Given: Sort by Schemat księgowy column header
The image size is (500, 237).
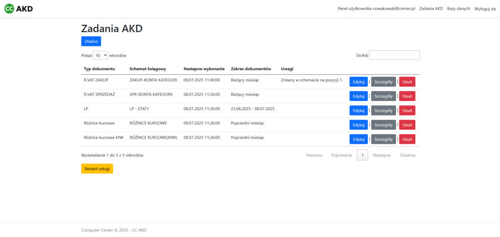Looking at the screenshot, I should 147,69.
